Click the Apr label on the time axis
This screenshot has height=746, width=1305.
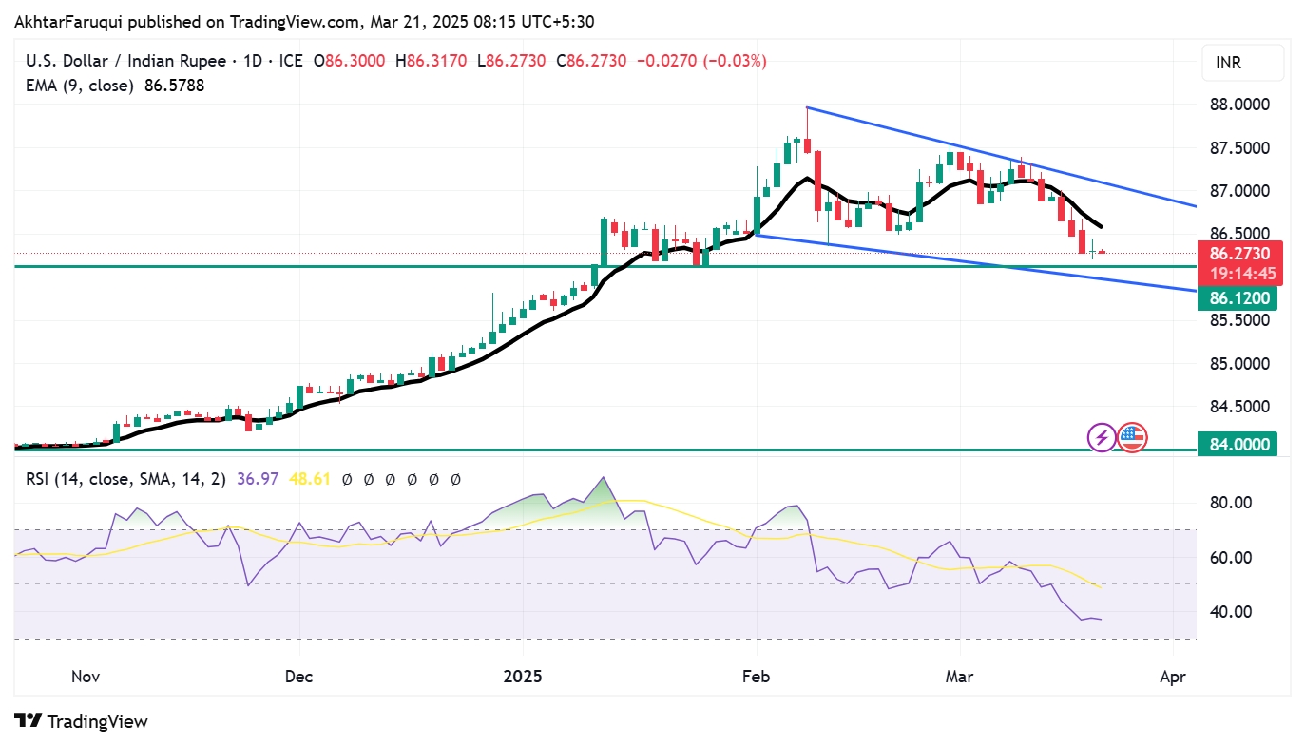[1173, 678]
